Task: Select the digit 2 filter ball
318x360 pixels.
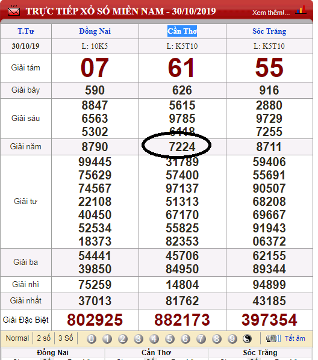Action: (123, 339)
